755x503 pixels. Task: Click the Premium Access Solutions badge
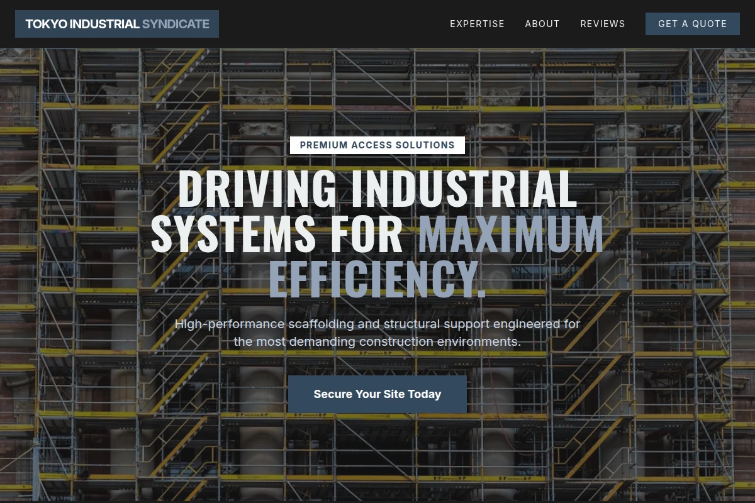[377, 145]
